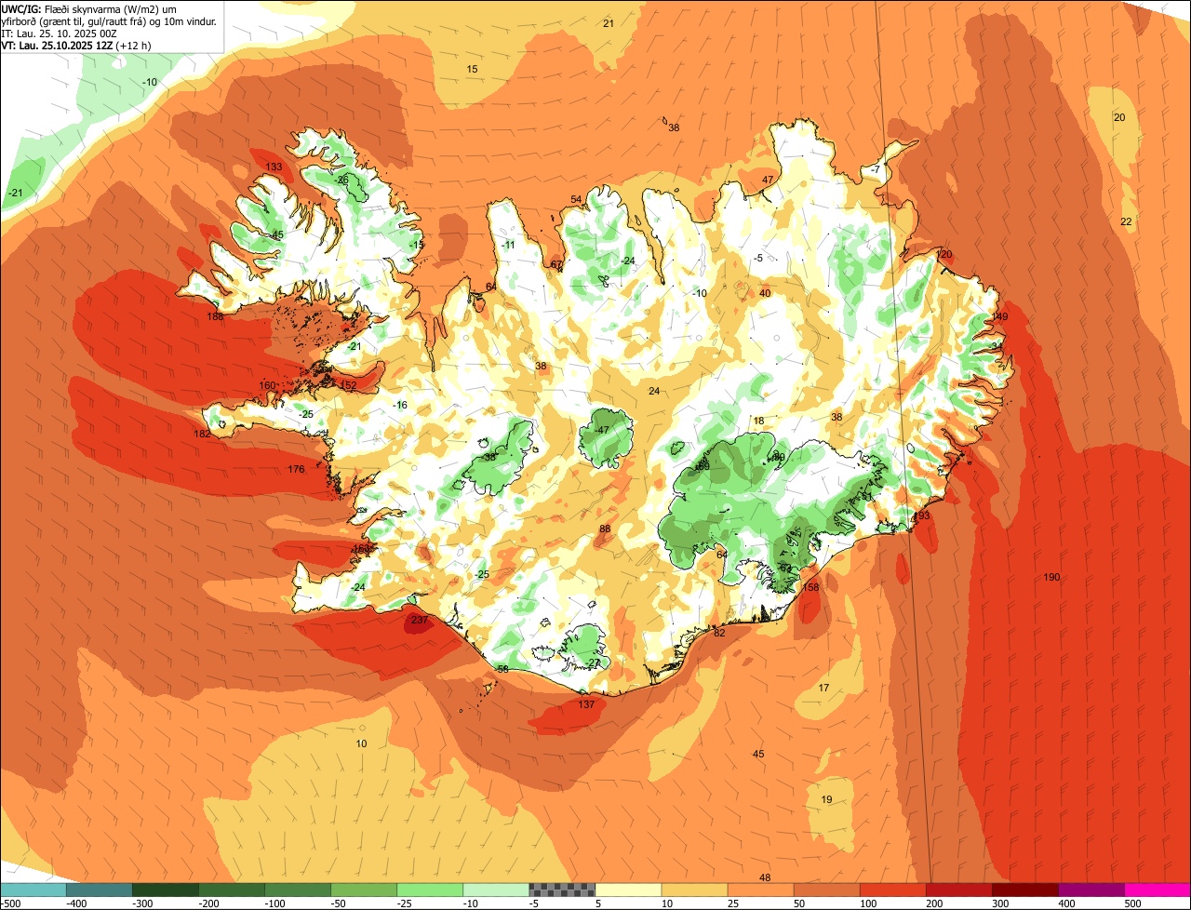Click the map value "120" on the east coast
Screen dimensions: 1191x910
point(945,255)
